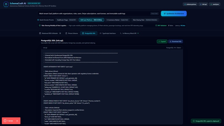Click the CREATE EXTENSION uuid-ossp line
The height and width of the screenshot is (126, 224).
click(x=58, y=67)
